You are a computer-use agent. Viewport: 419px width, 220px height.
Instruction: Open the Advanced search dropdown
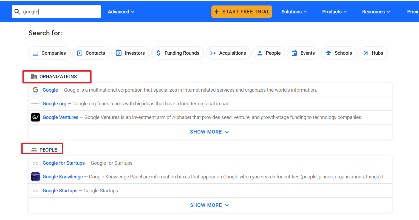pos(121,12)
